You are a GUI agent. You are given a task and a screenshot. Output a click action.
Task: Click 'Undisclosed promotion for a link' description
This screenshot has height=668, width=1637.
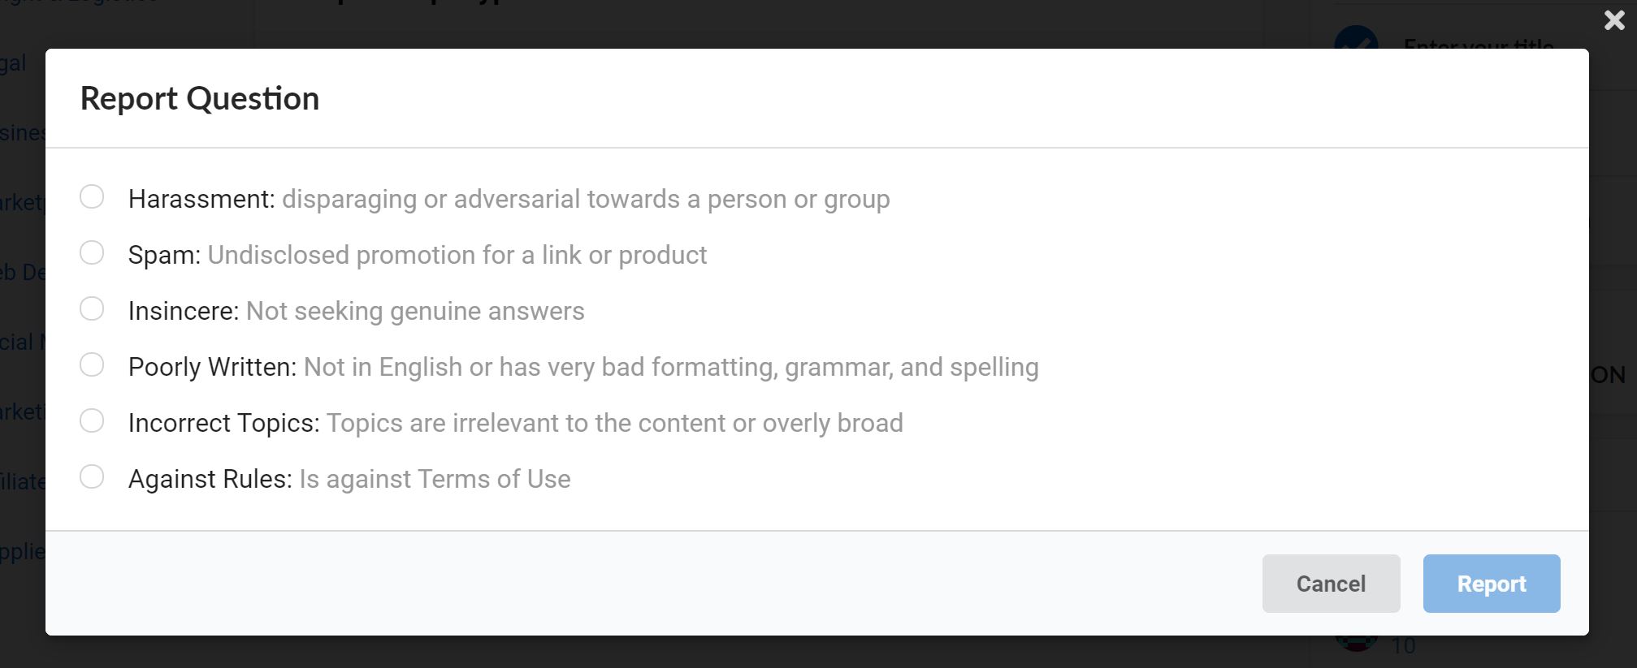(457, 256)
